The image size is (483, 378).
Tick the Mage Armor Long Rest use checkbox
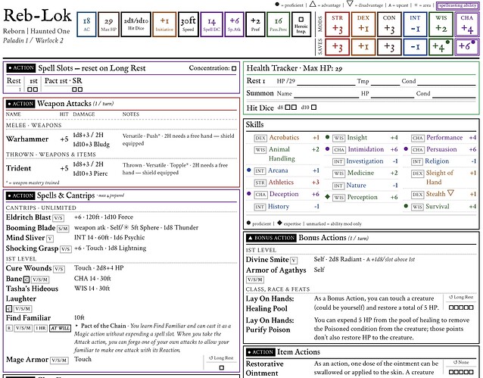pyautogui.click(x=222, y=367)
